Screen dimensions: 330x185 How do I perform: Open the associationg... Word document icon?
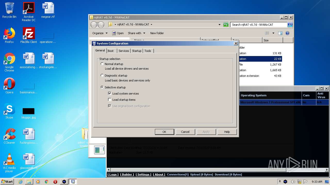point(29,61)
